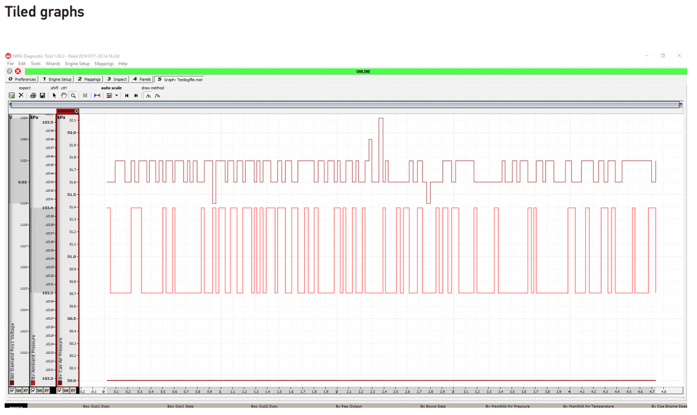
Task: Open the Wizards menu
Action: coord(53,64)
